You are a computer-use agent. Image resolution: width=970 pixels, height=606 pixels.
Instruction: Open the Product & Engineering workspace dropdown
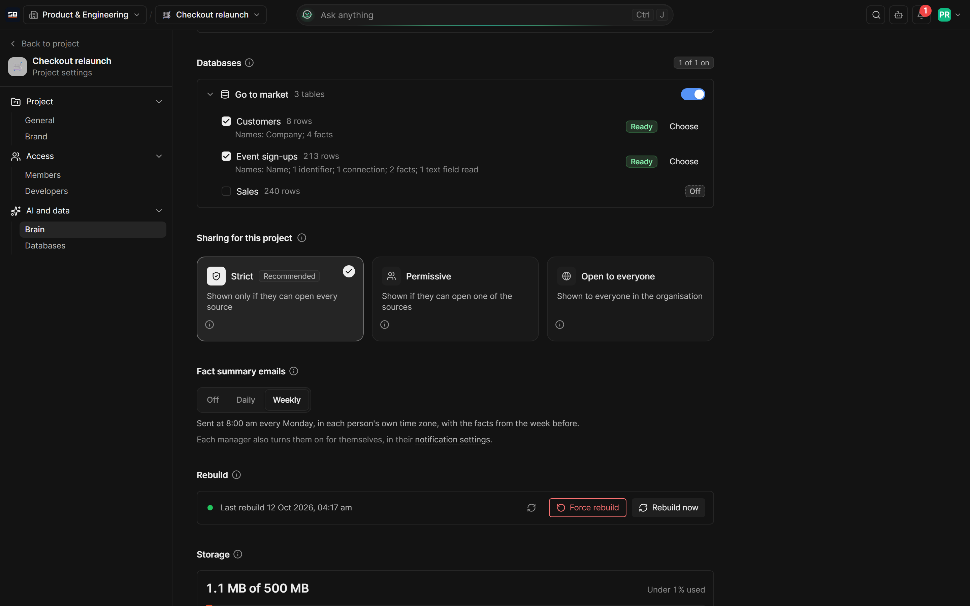pos(85,15)
